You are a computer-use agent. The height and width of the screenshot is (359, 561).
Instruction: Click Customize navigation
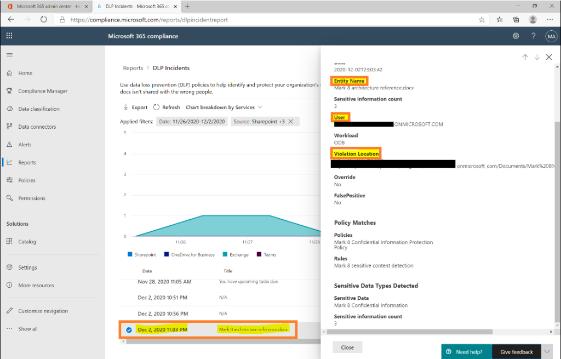tap(43, 311)
